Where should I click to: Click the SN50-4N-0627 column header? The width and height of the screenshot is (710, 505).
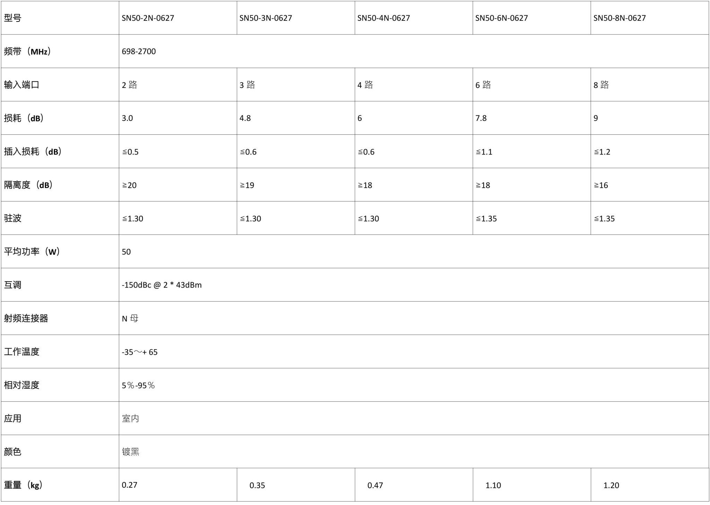[x=414, y=18]
